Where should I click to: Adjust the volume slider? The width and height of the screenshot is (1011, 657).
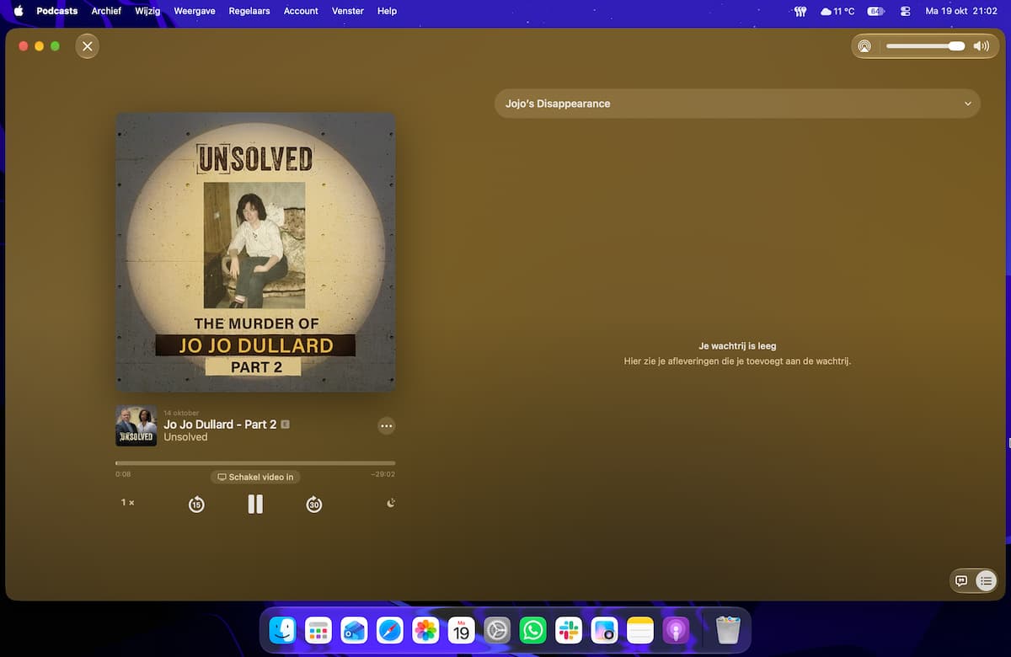point(926,46)
